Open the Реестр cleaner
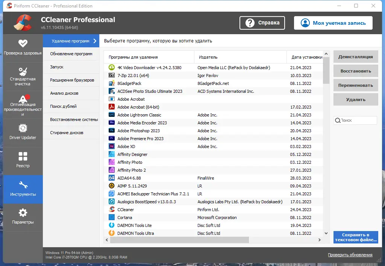This screenshot has height=266, width=385. click(x=23, y=161)
